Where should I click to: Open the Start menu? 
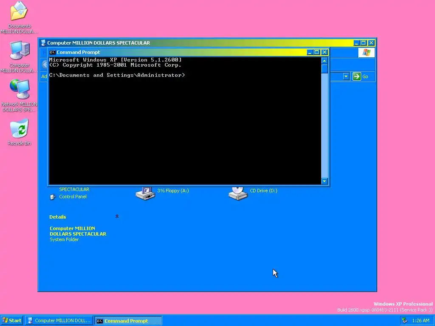coord(12,320)
